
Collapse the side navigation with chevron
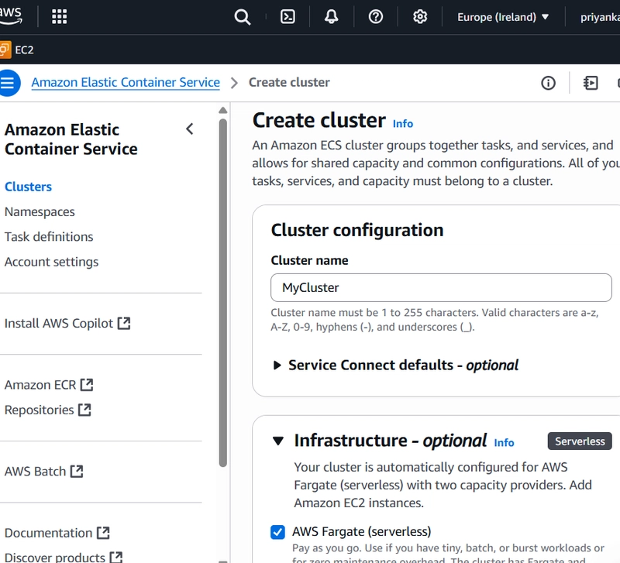tap(190, 129)
